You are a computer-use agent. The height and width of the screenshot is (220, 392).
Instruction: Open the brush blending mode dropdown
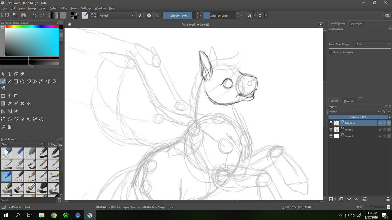pyautogui.click(x=116, y=15)
